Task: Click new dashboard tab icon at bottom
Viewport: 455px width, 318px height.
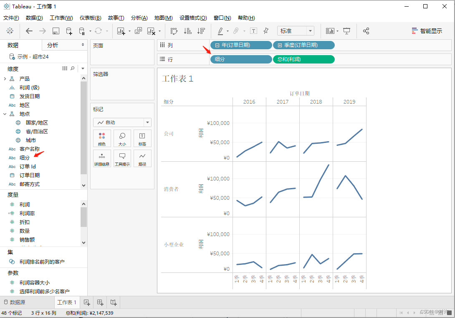Action: (100, 303)
